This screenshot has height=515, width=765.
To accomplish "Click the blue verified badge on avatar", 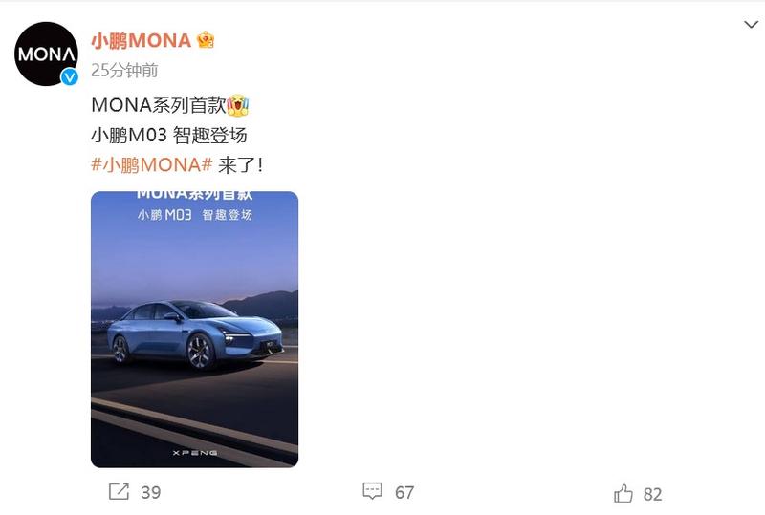I will click(69, 76).
